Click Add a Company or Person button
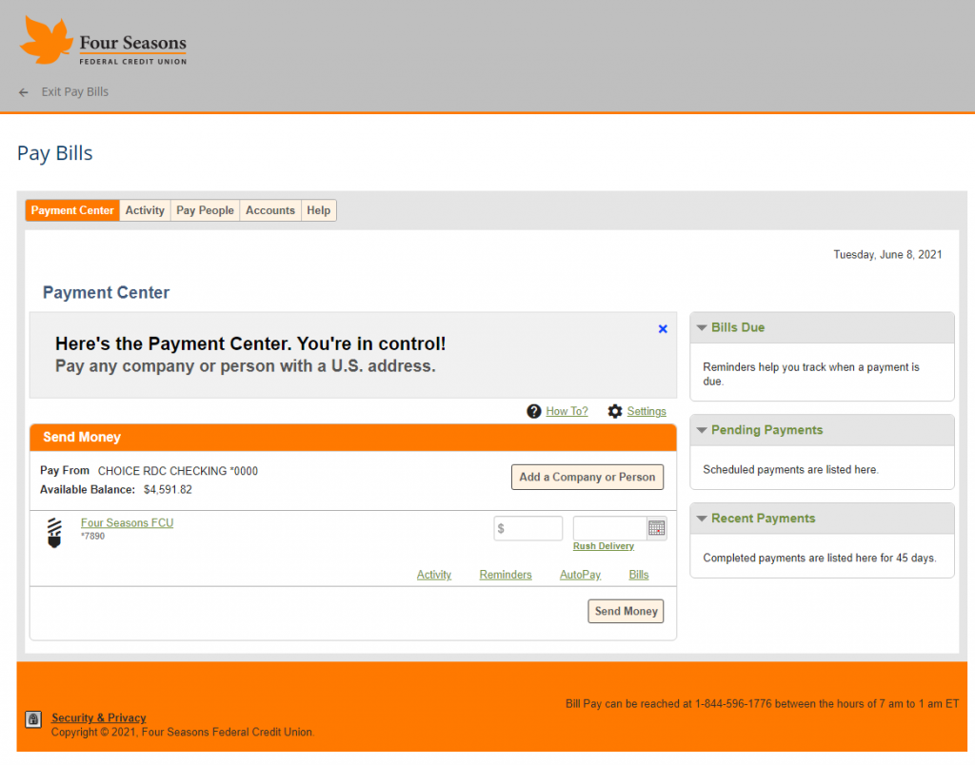This screenshot has width=975, height=765. pos(587,478)
